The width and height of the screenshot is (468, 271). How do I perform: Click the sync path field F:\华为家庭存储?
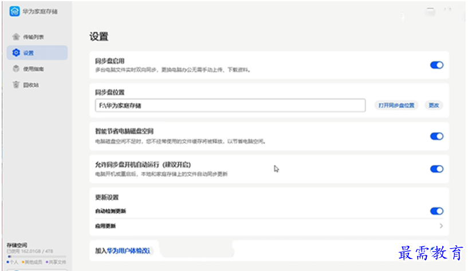[230, 105]
